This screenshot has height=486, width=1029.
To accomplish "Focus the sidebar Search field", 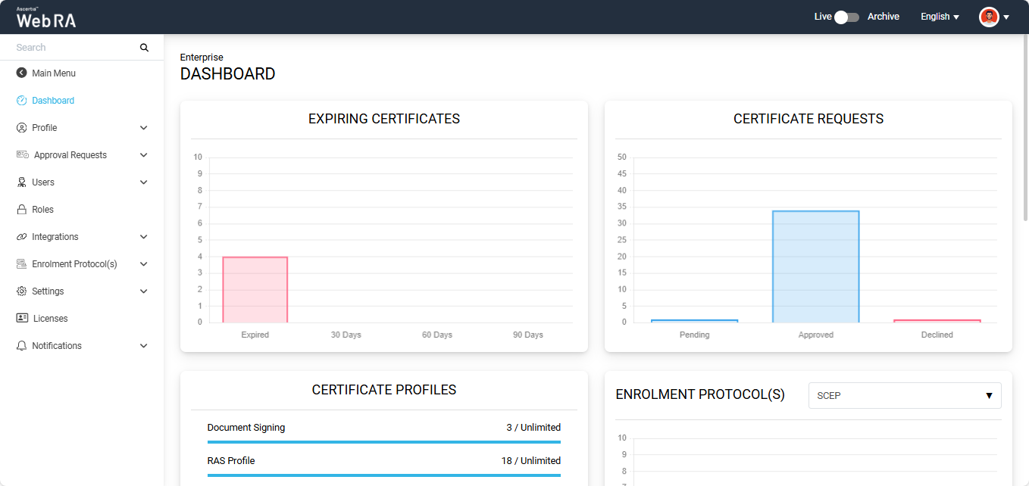I will click(76, 48).
